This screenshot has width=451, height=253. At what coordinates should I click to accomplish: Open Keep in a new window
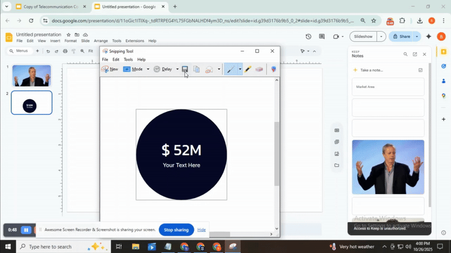click(415, 55)
